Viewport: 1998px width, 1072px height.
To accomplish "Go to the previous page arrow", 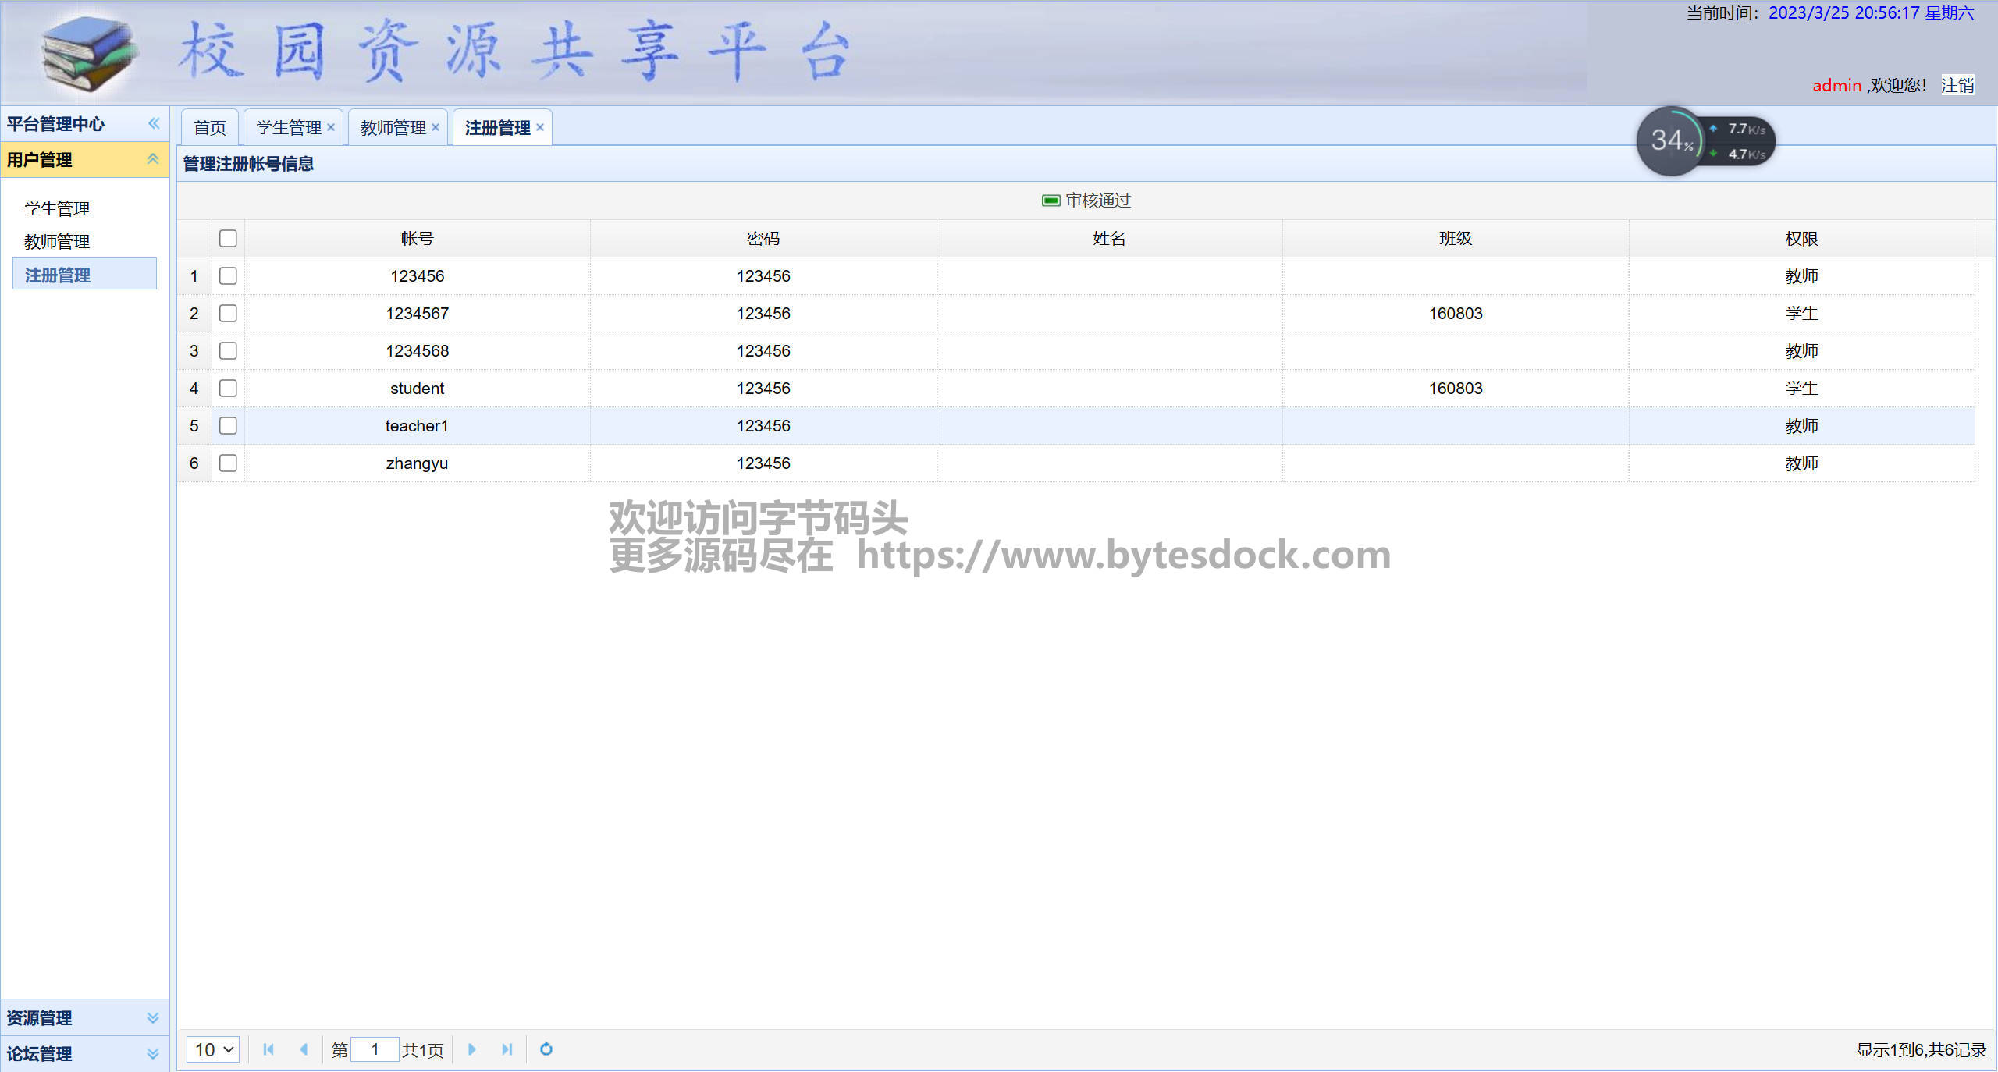I will coord(304,1049).
